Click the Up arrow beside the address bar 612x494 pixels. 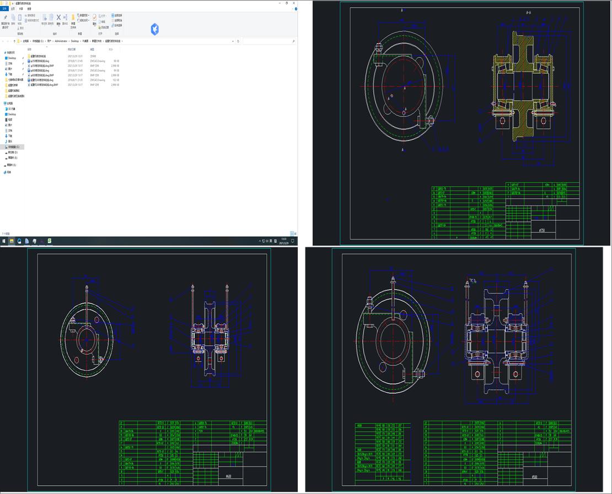(x=14, y=41)
